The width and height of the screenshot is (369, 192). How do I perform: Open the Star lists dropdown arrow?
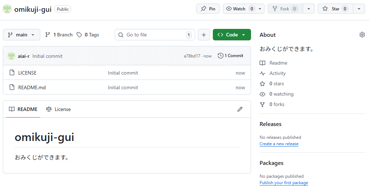359,9
